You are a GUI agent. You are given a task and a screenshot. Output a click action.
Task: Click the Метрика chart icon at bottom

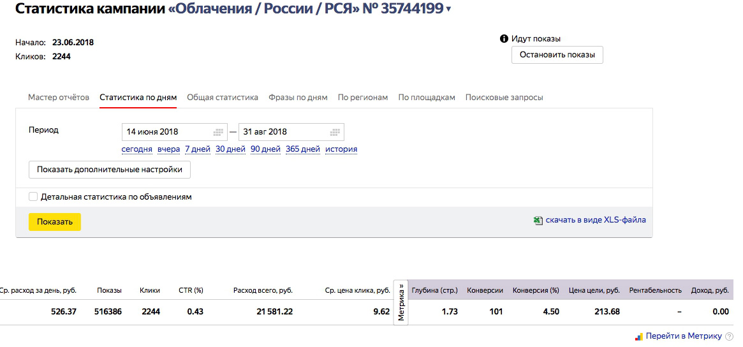pos(639,337)
